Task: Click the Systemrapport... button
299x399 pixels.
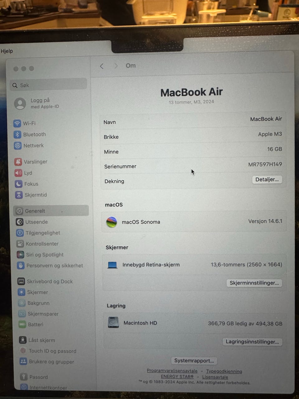Action: pyautogui.click(x=194, y=361)
